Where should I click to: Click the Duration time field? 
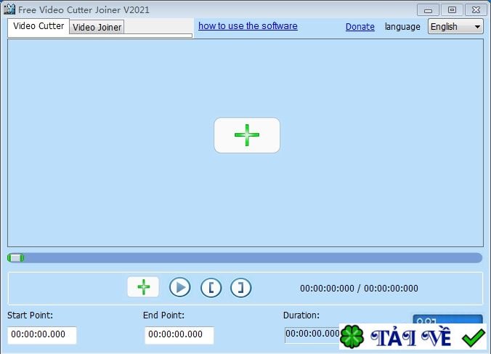coord(312,334)
